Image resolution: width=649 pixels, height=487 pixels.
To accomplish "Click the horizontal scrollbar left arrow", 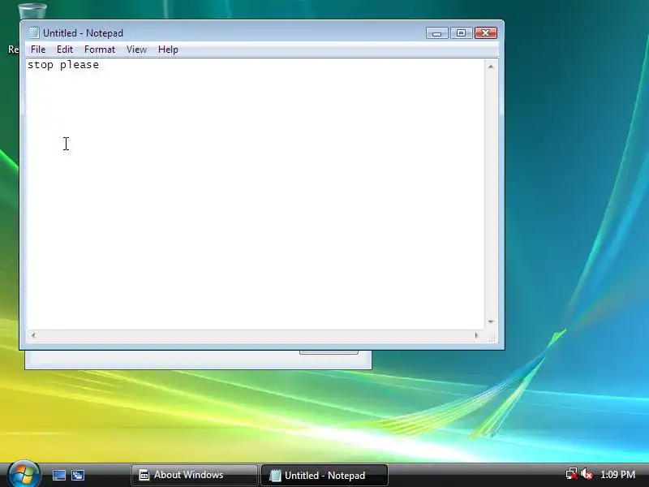I will 33,335.
